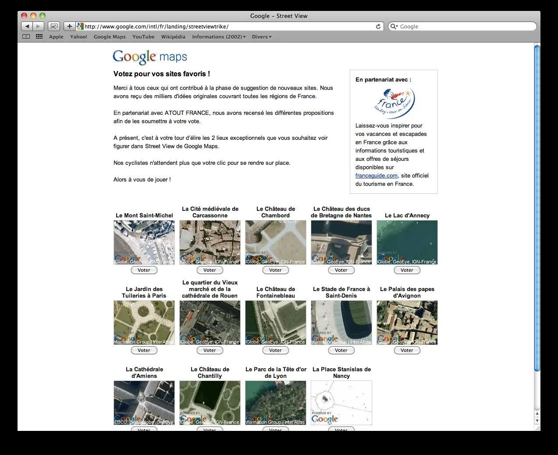558x455 pixels.
Task: Click scrollbar down arrow
Action: [537, 421]
